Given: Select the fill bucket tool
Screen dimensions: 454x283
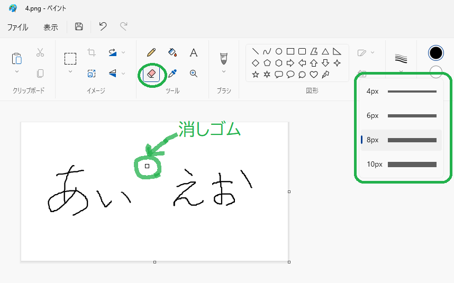Looking at the screenshot, I should pos(172,52).
